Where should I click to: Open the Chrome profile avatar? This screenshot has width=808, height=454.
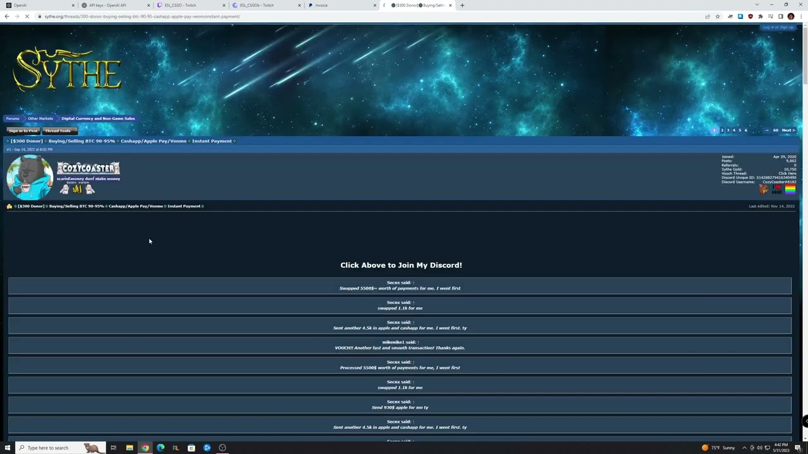click(x=790, y=16)
